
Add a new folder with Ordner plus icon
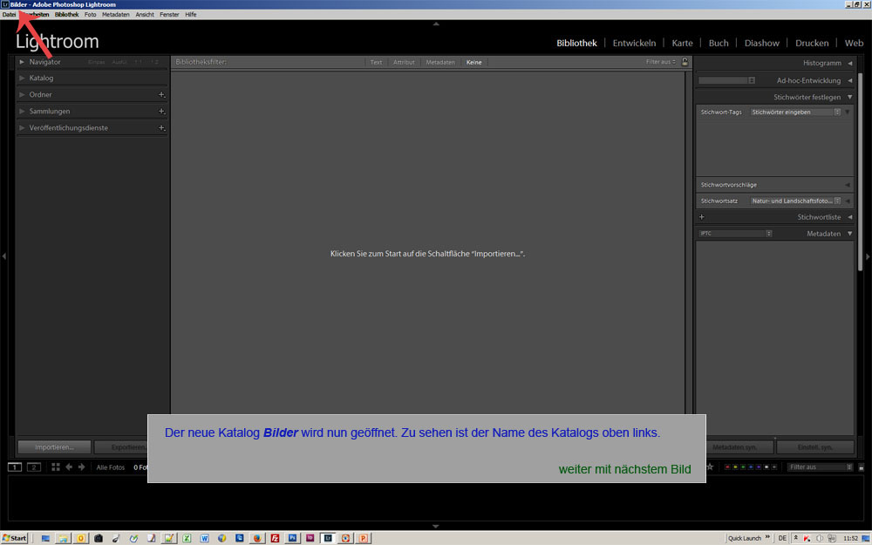161,94
